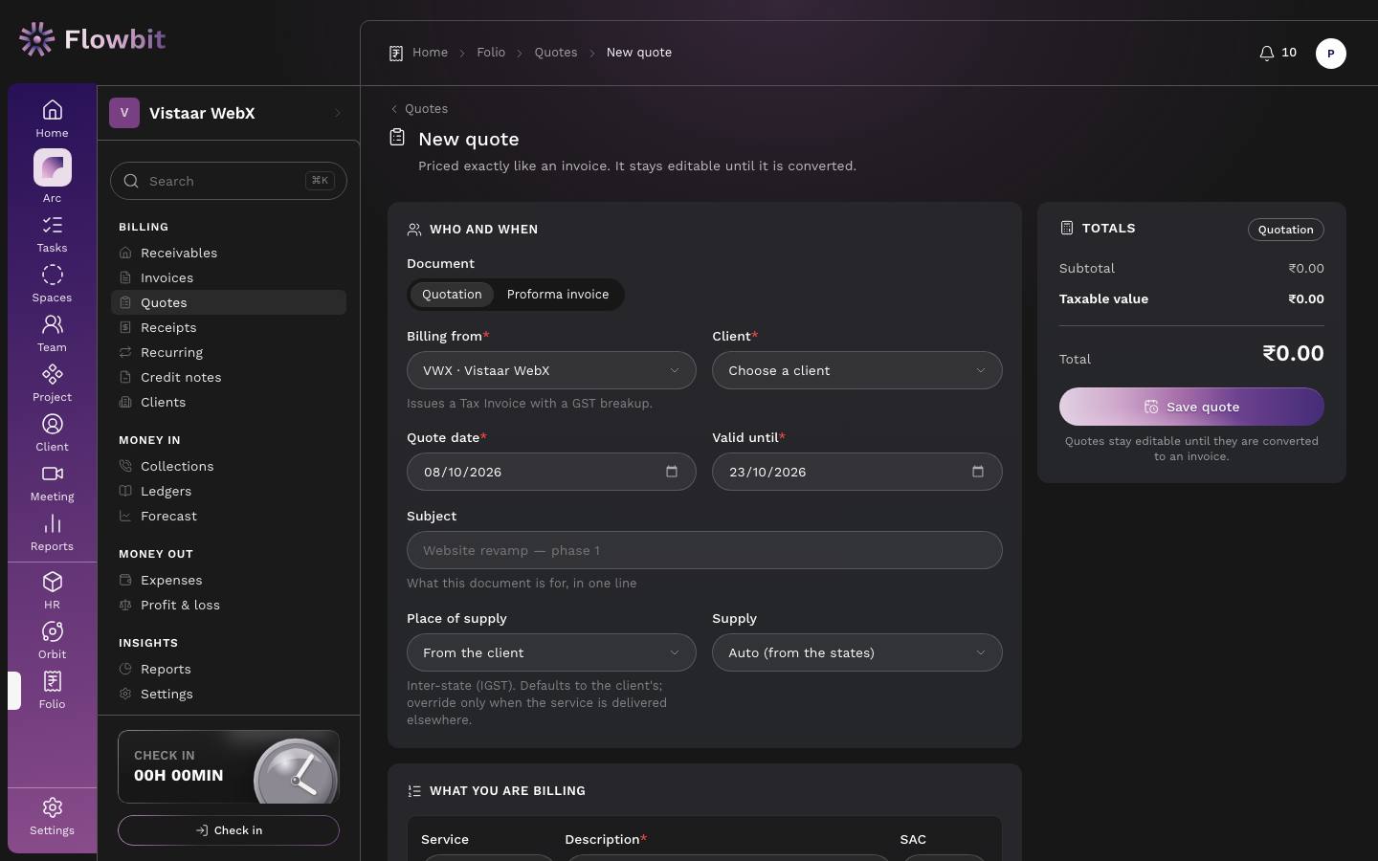
Task: Open sidebar Settings under Insights
Action: click(228, 694)
